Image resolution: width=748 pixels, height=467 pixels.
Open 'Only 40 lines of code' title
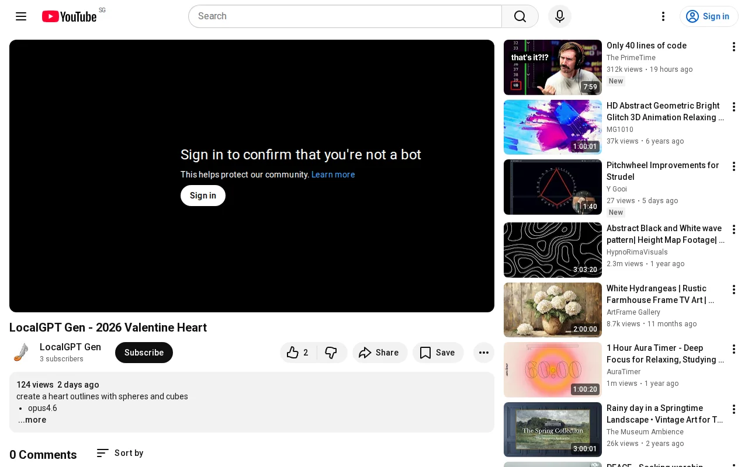coord(646,46)
